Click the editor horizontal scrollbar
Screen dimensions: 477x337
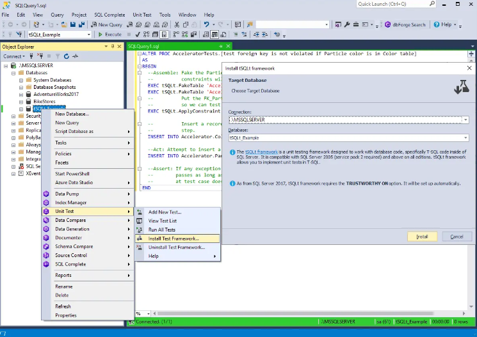295,313
